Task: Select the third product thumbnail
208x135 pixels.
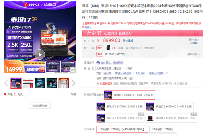Action: (40, 83)
